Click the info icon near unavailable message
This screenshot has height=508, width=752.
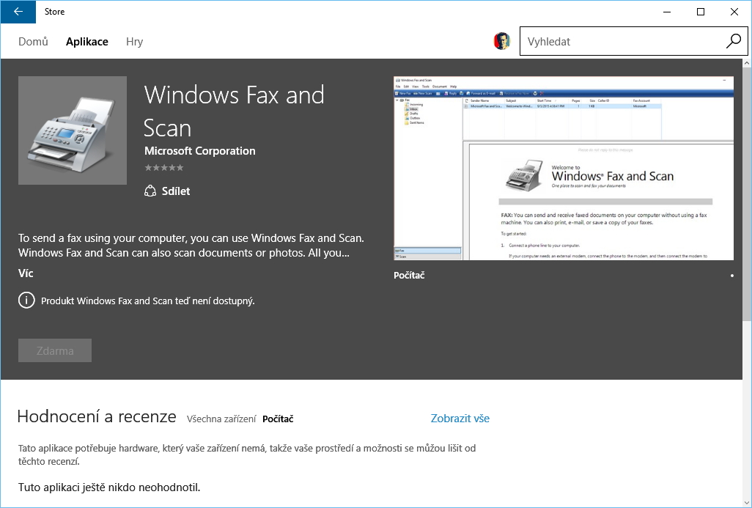click(26, 301)
